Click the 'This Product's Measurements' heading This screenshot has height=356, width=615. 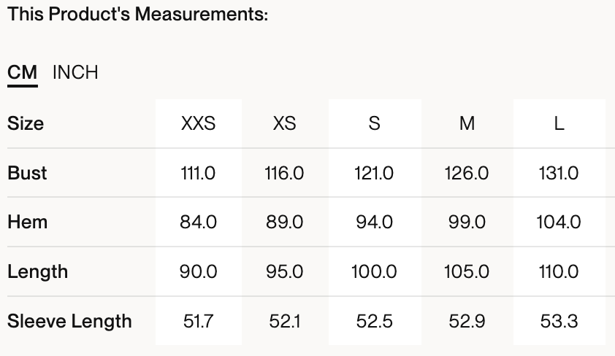coord(138,14)
